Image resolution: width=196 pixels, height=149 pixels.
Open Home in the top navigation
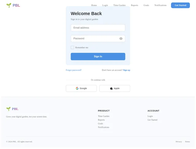94,5
